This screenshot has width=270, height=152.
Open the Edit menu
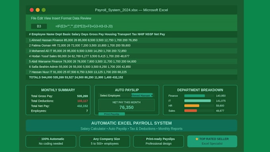(x=40, y=18)
